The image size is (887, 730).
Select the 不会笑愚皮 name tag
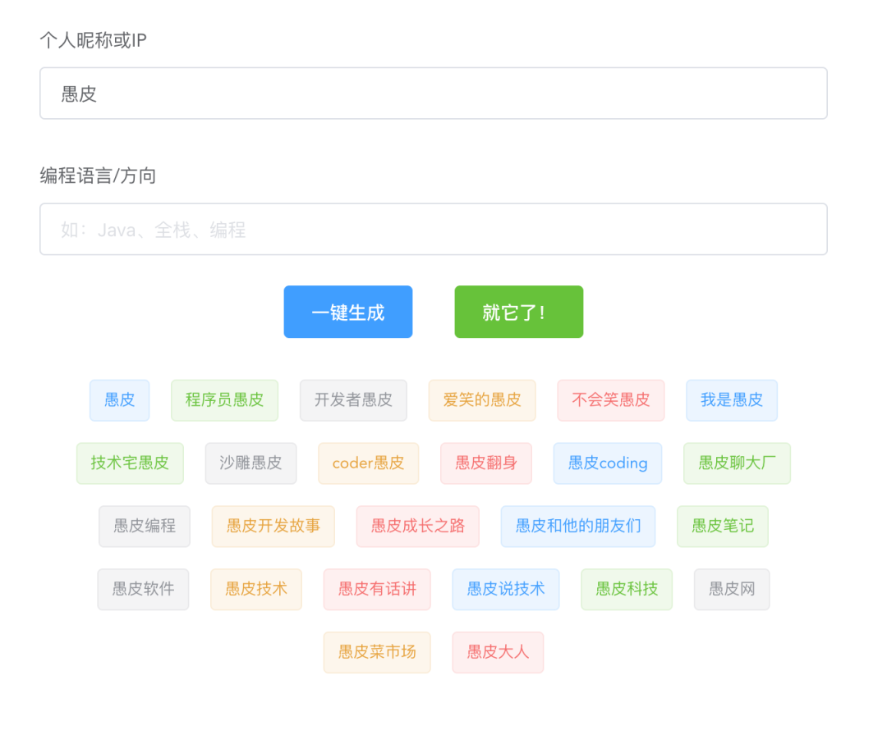pyautogui.click(x=610, y=400)
